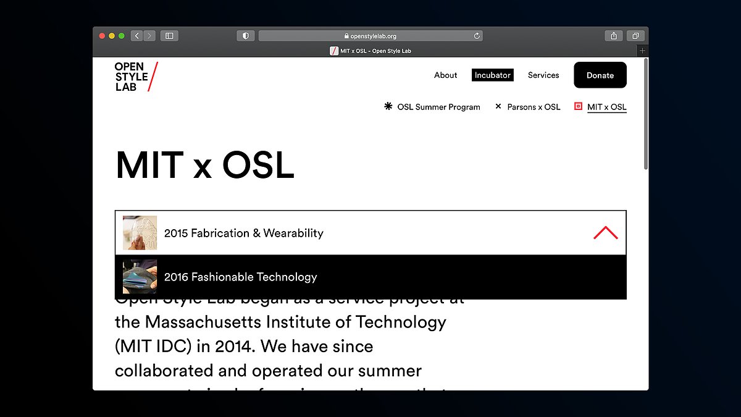This screenshot has width=741, height=417.
Task: Click the highlighted Incubator nav item
Action: 492,75
